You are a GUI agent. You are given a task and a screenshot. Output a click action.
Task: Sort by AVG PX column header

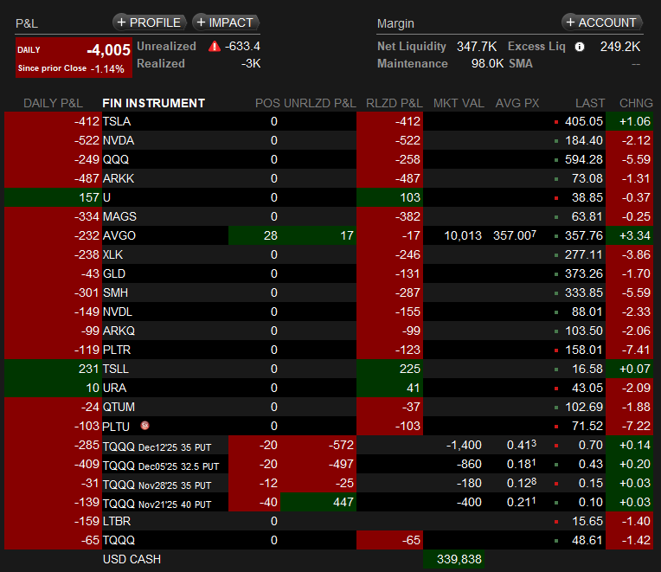click(x=517, y=103)
